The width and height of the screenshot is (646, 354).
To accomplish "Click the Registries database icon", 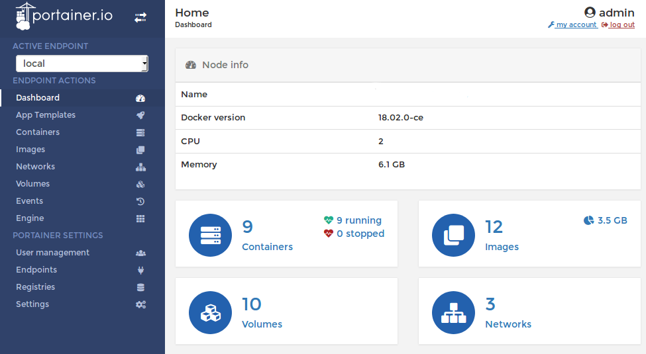I will 140,287.
